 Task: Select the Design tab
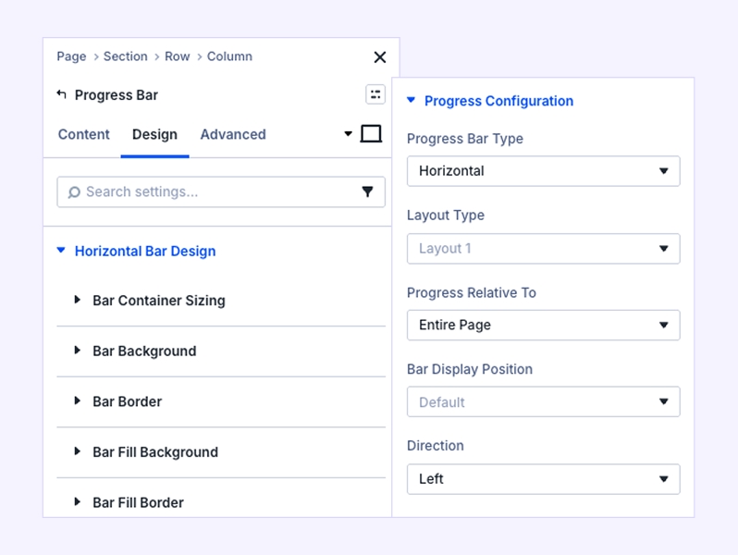[x=154, y=134]
